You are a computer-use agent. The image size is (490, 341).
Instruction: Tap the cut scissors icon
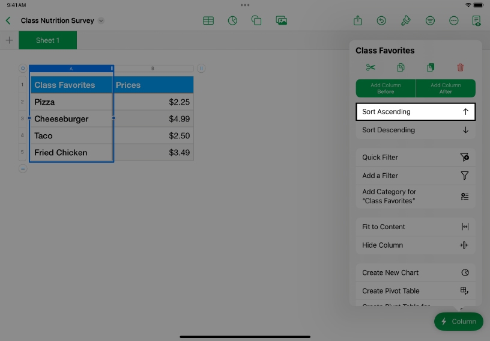371,67
